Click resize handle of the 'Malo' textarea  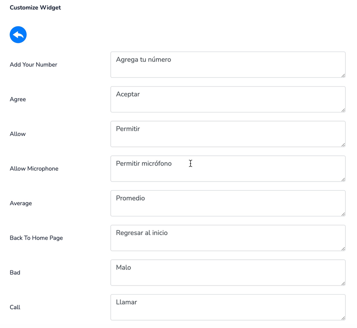(343, 283)
